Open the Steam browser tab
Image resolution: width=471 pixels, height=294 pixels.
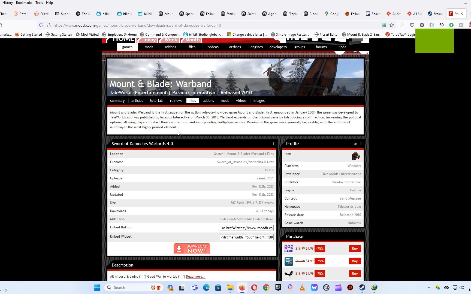[x=435, y=14]
